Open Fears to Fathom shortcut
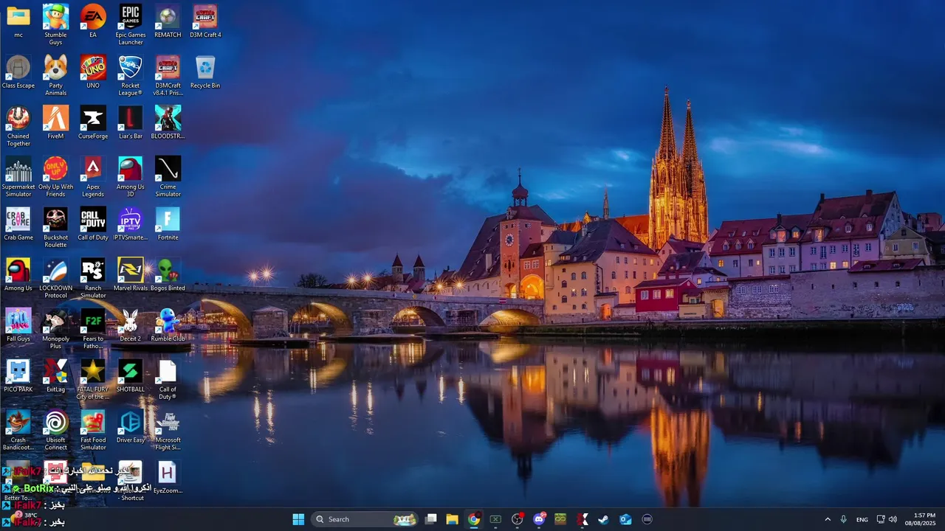 (x=93, y=330)
